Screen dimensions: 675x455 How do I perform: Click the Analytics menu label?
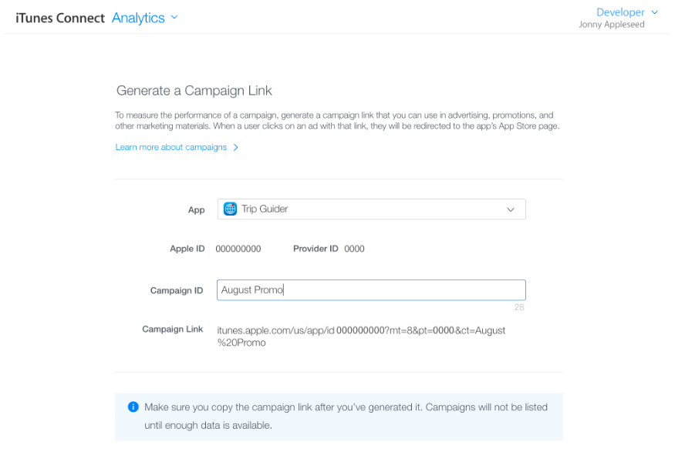click(x=138, y=18)
